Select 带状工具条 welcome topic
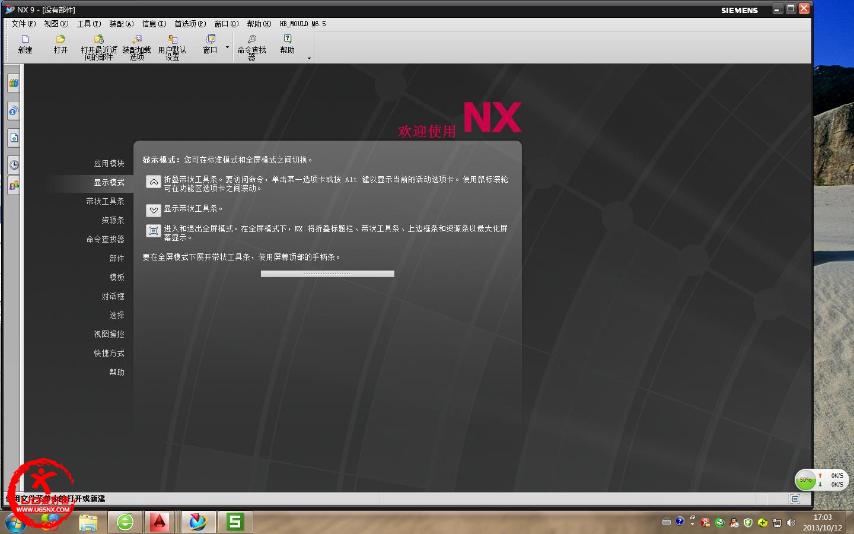Screen dimensions: 854x534 coord(106,201)
